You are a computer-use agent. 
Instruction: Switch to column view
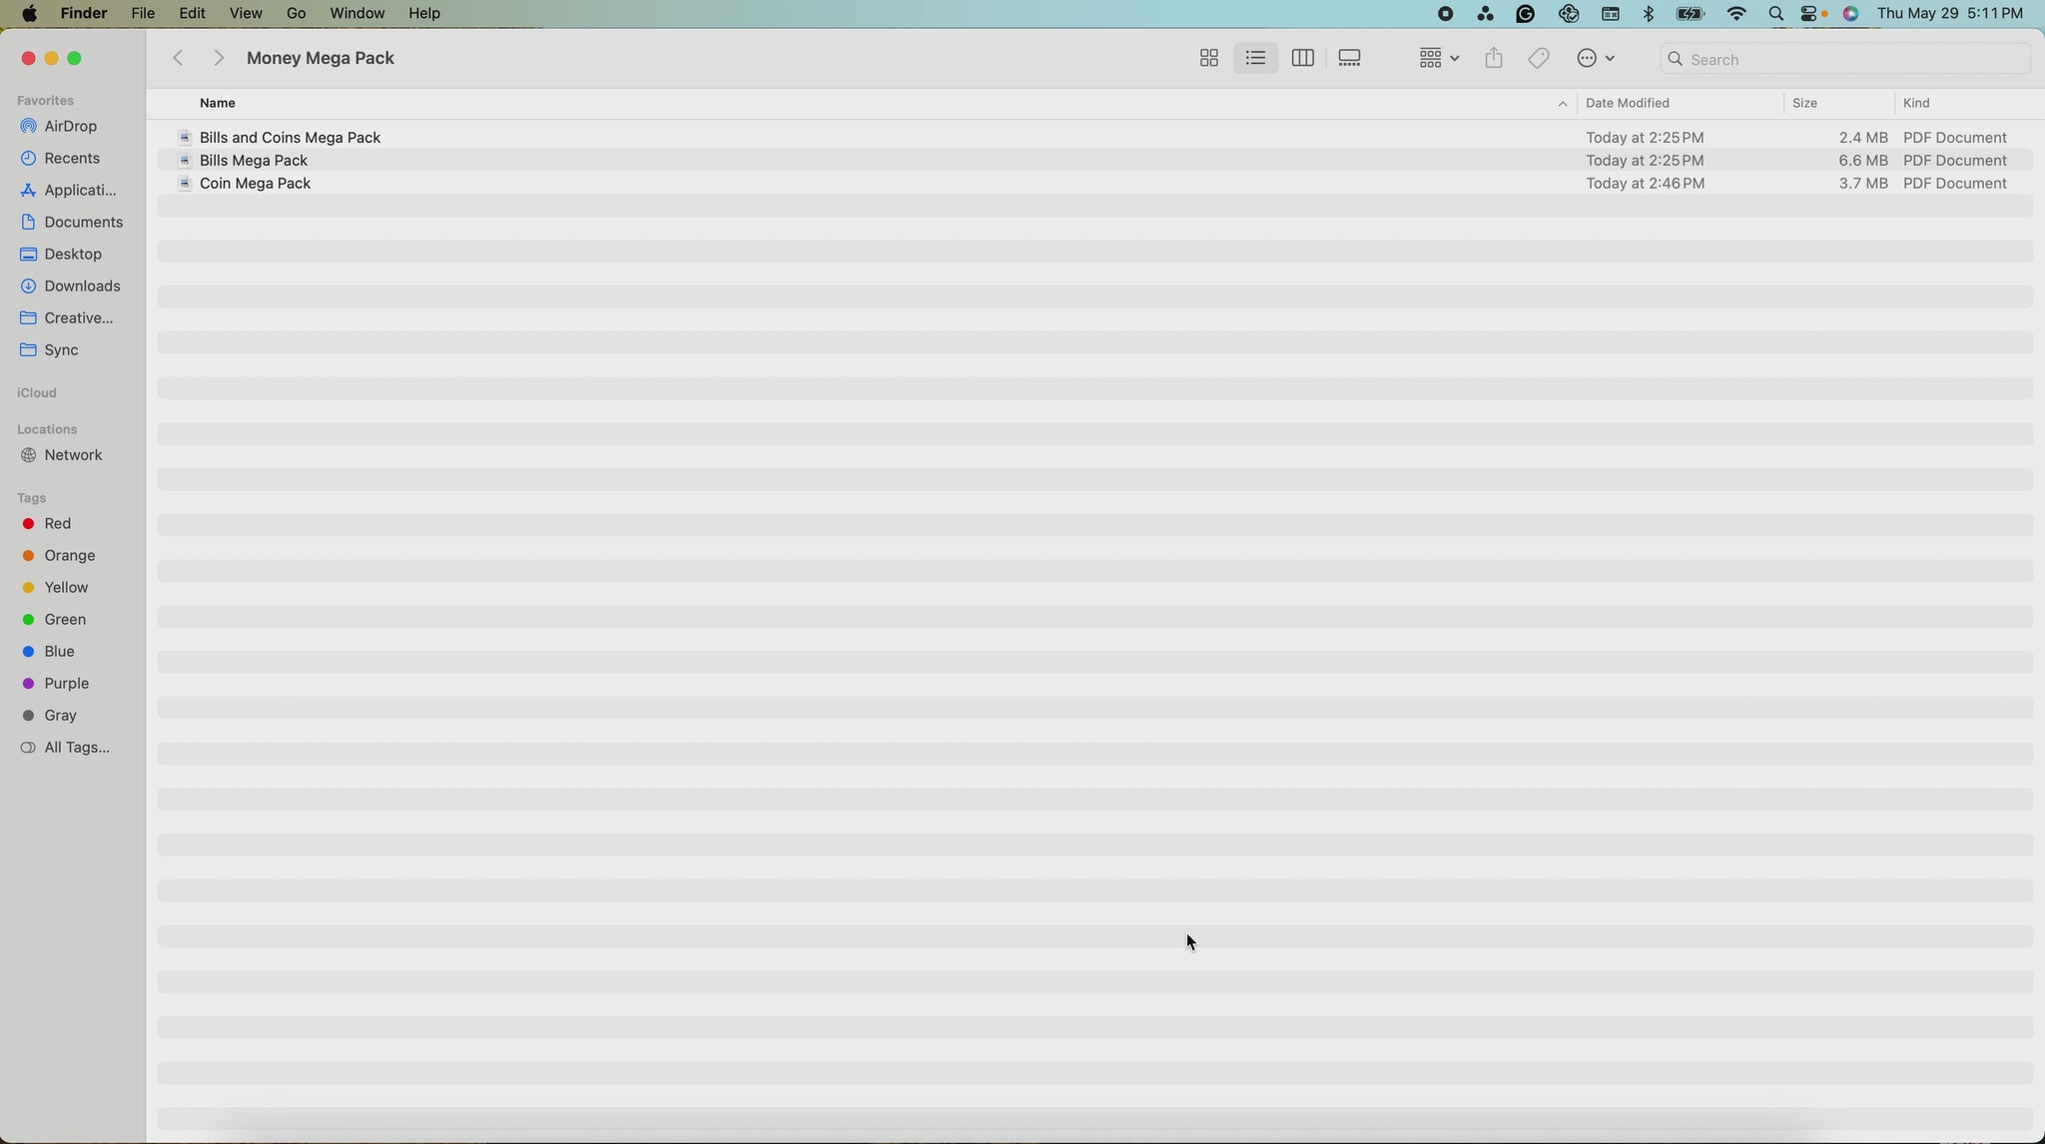tap(1302, 59)
